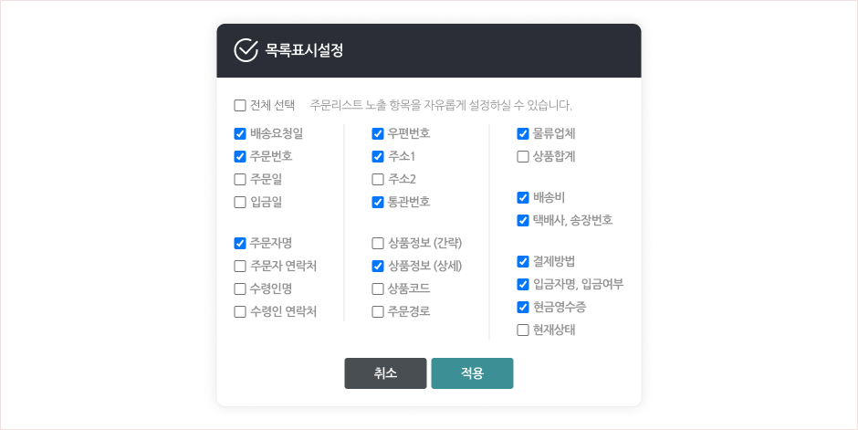Image resolution: width=858 pixels, height=430 pixels.
Task: Enable the 주문일 checkbox
Action: tap(240, 179)
